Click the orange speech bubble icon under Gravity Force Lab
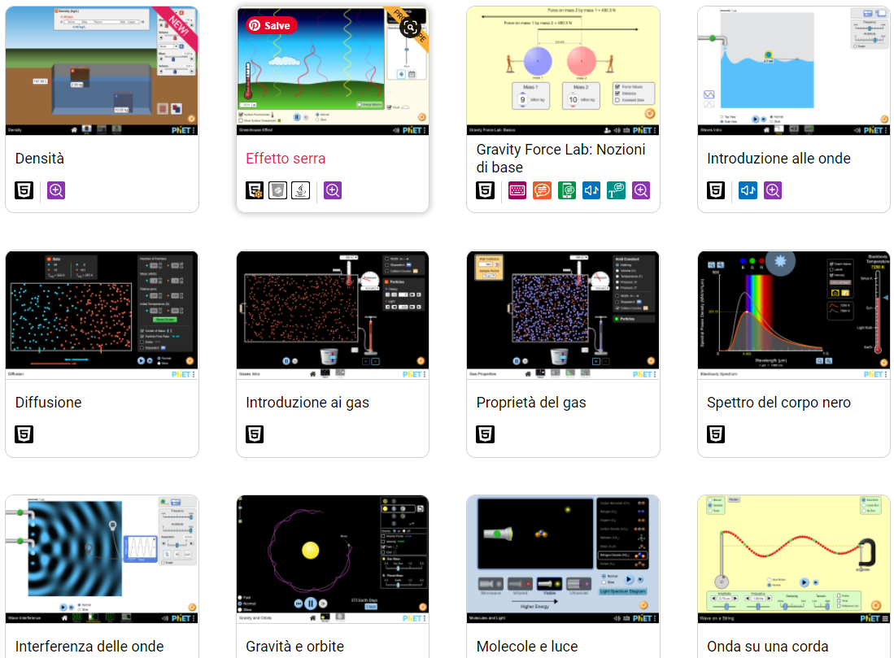894x658 pixels. coord(542,190)
